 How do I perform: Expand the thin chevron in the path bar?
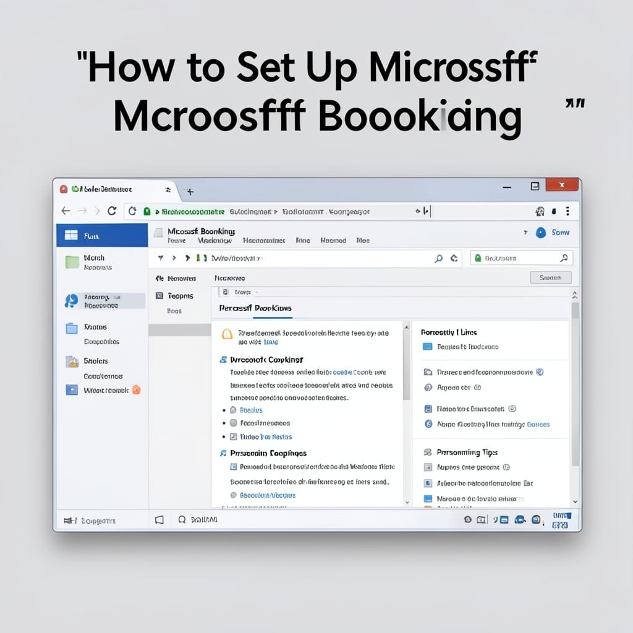point(174,258)
